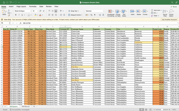Click the Copy icon
179x111 pixels.
coord(9,13)
